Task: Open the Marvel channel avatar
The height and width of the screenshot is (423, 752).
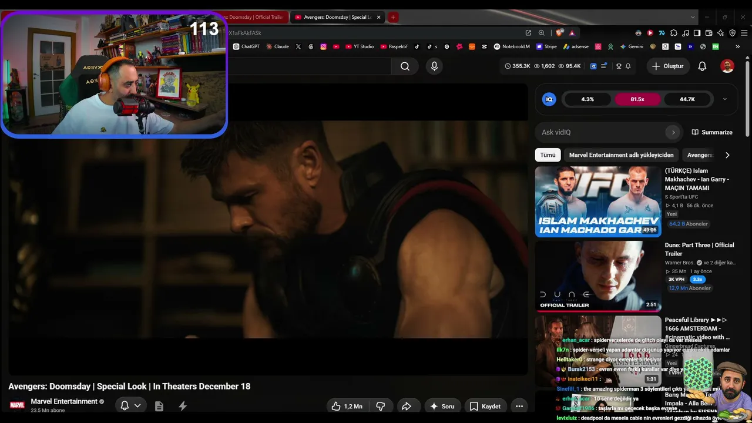Action: (x=17, y=405)
